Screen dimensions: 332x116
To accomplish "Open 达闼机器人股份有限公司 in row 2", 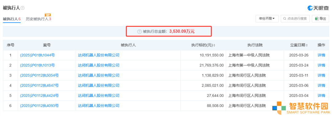I will (99, 65).
